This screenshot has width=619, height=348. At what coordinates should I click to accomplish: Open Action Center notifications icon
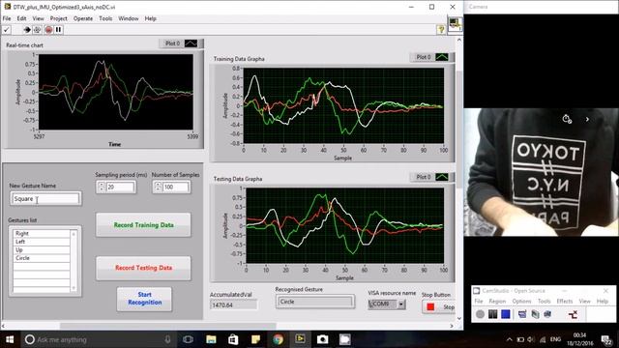606,339
